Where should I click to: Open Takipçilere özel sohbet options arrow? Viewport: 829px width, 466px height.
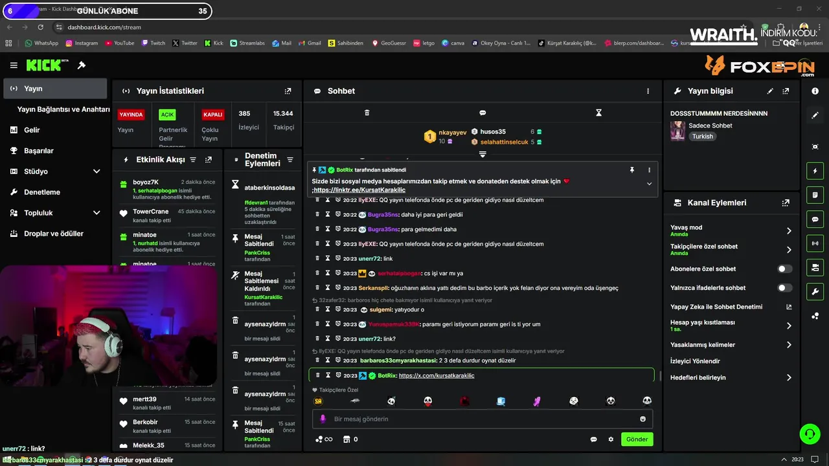(x=789, y=250)
